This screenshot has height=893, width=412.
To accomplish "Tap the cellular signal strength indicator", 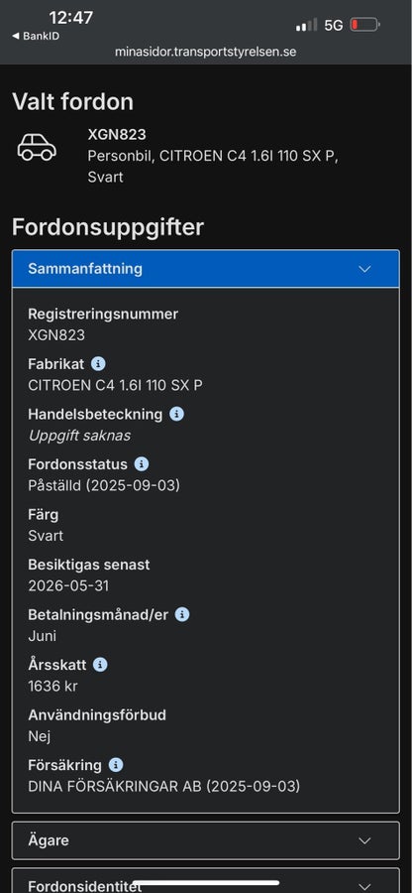I will click(x=306, y=25).
